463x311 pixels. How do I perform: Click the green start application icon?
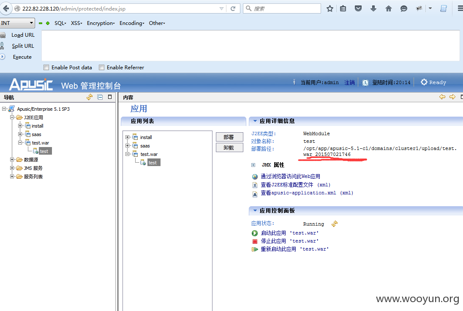pyautogui.click(x=255, y=233)
